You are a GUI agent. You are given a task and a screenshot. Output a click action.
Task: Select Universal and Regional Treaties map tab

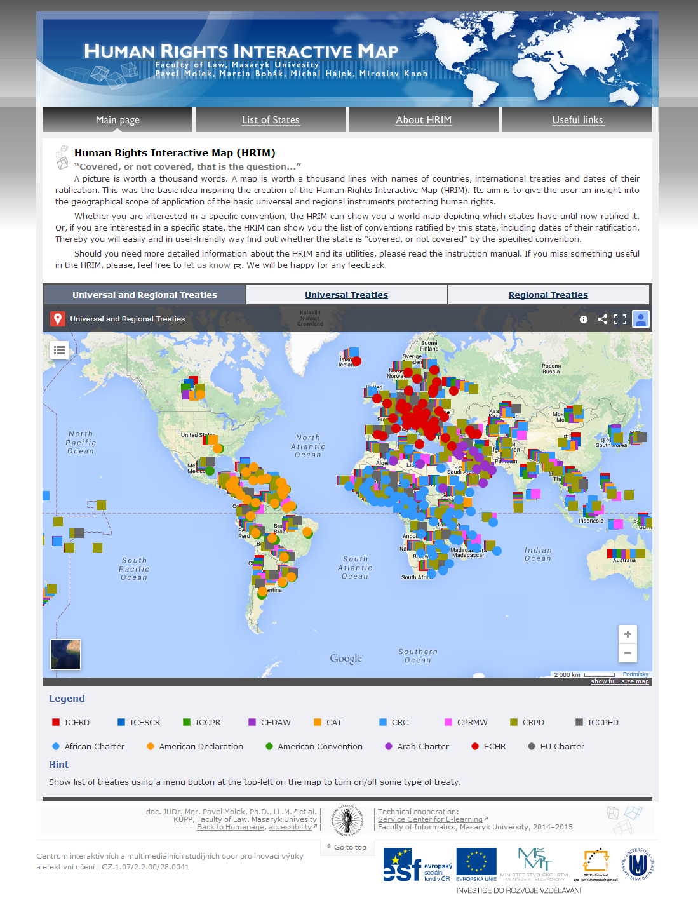point(145,295)
